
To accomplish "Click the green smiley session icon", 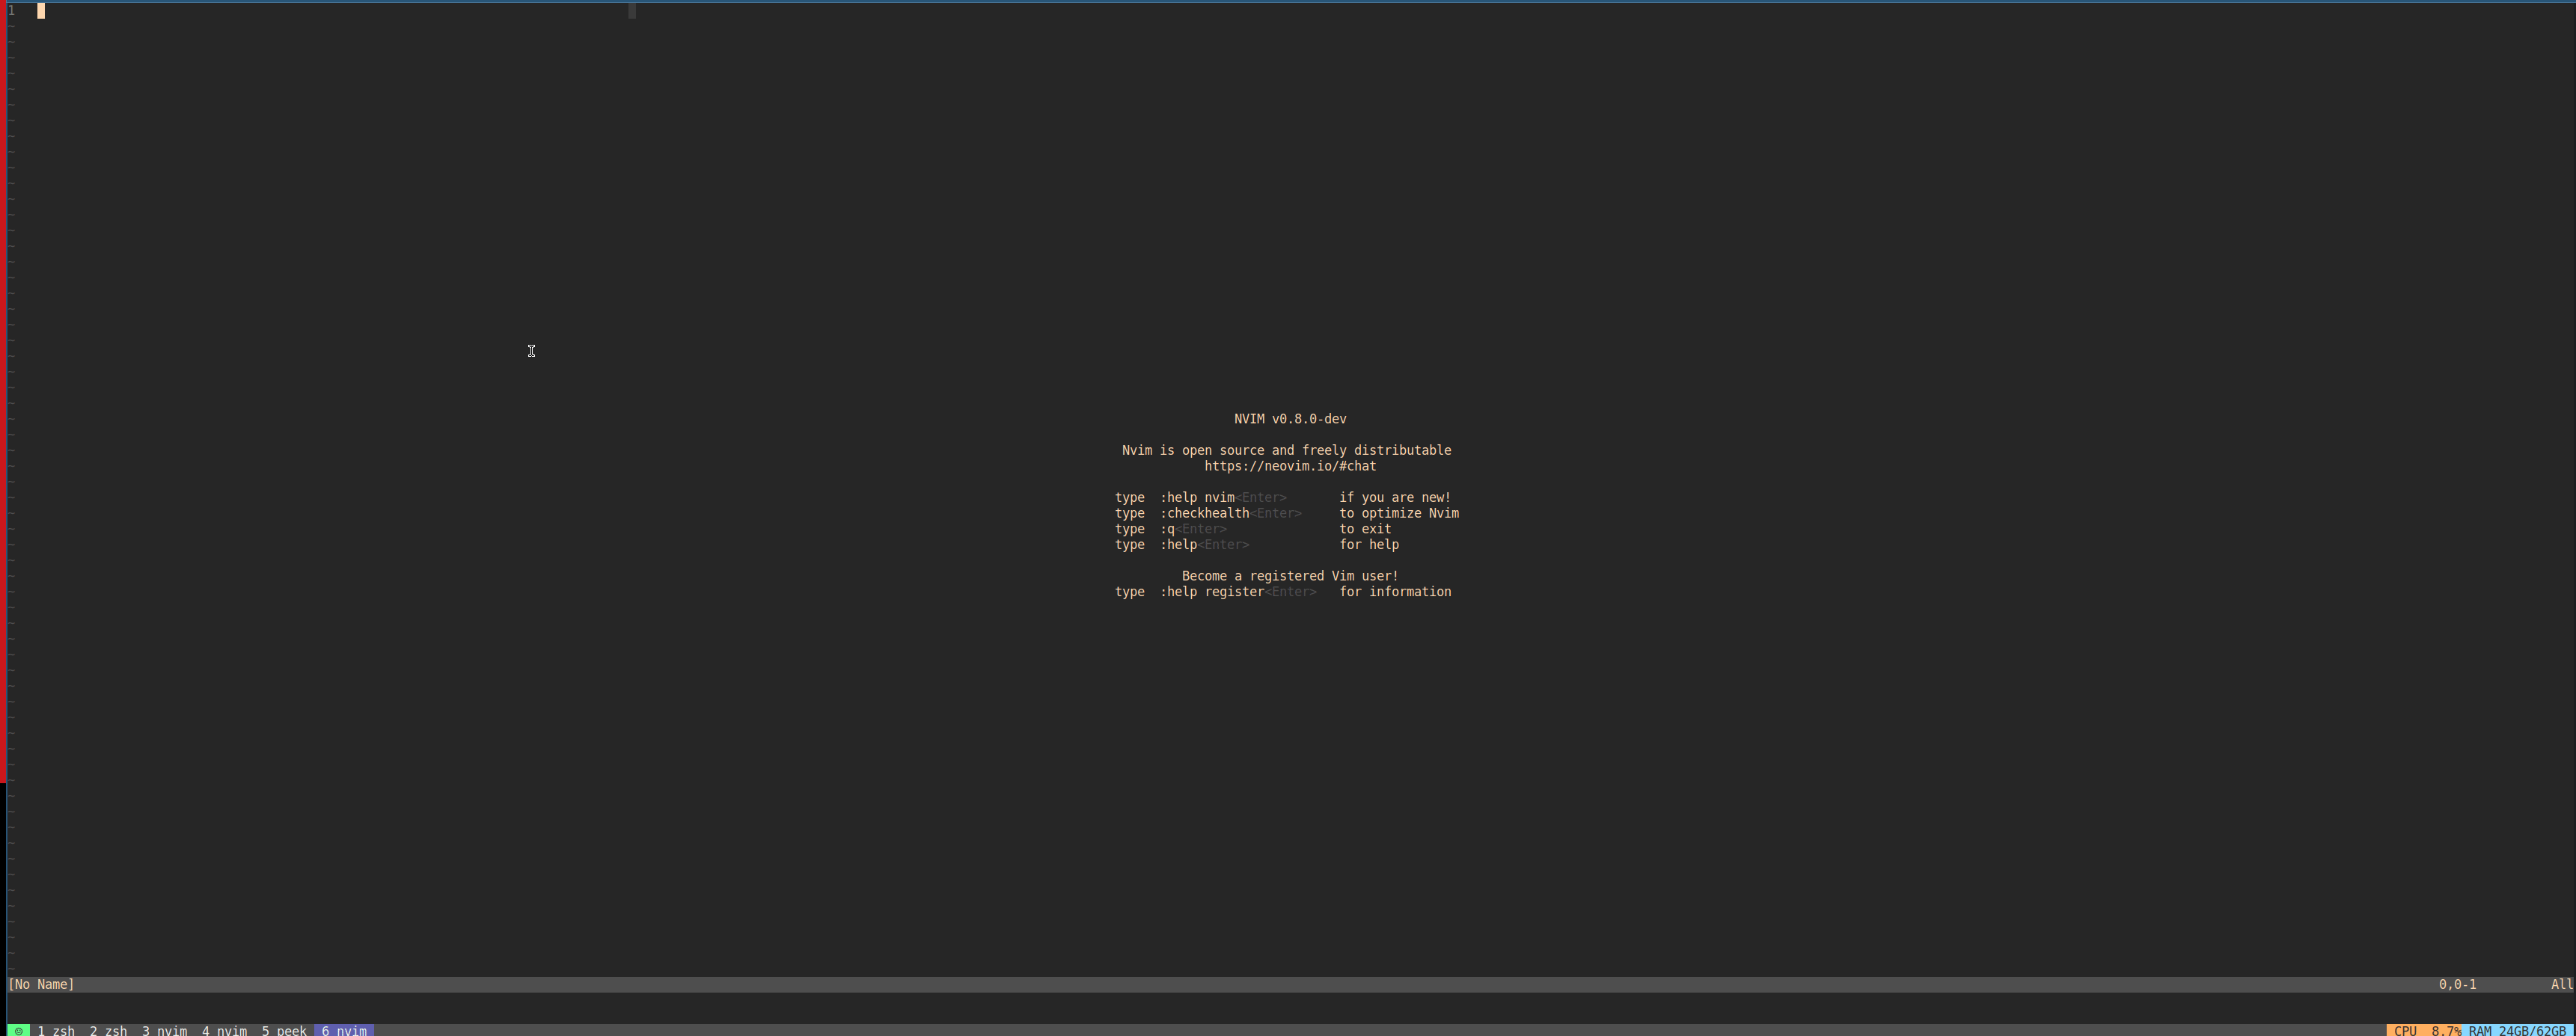I will pos(19,1030).
